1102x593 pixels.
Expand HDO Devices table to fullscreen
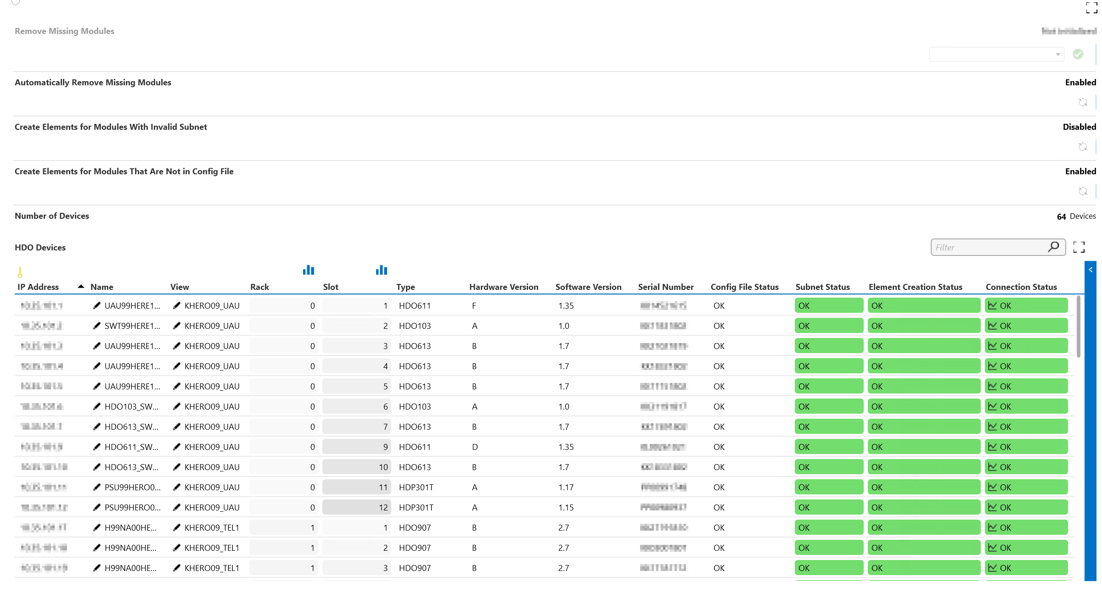1079,247
